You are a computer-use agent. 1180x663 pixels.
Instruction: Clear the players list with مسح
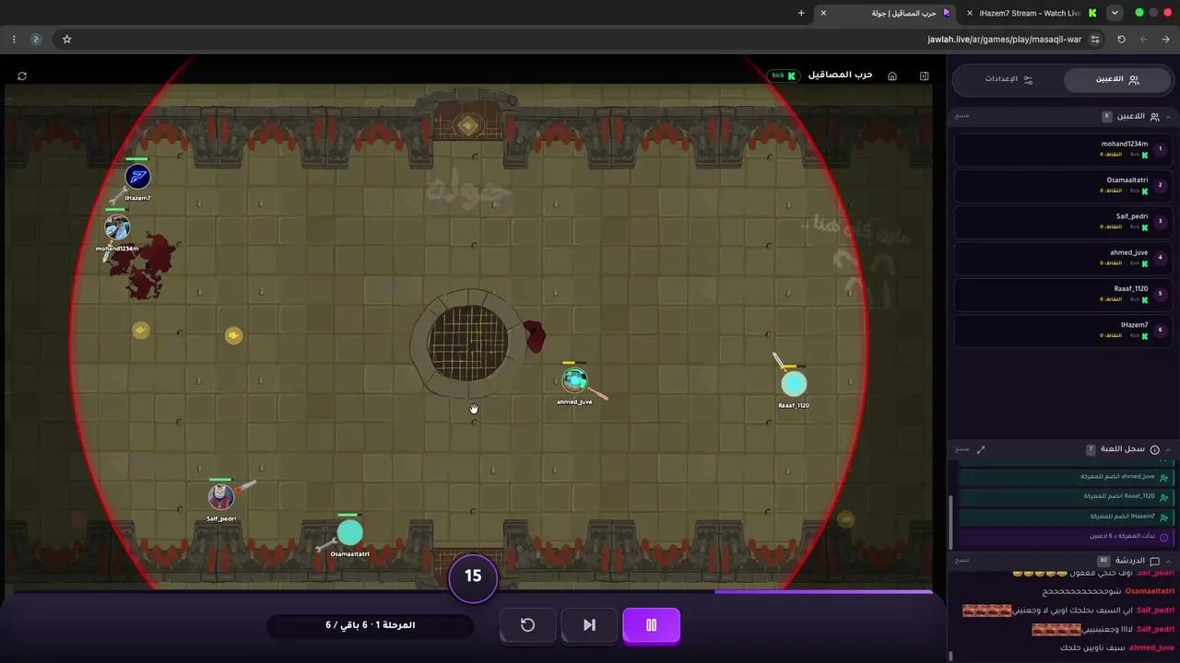click(962, 116)
